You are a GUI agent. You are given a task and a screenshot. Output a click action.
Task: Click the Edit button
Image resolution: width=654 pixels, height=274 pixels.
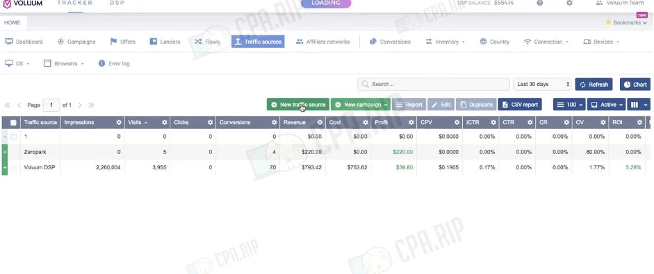pos(441,105)
